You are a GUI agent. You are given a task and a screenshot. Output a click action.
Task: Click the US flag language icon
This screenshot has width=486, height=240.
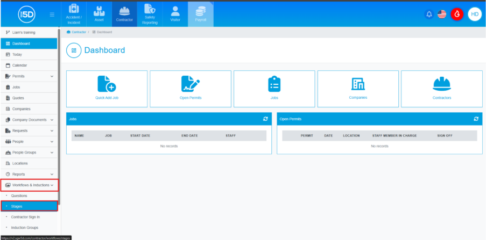[x=442, y=14]
